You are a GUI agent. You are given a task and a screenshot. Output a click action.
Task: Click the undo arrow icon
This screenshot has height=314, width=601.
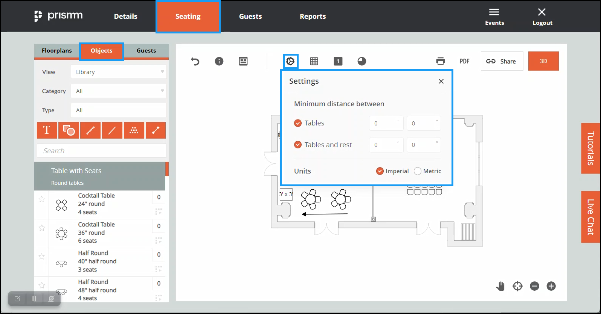coord(195,61)
